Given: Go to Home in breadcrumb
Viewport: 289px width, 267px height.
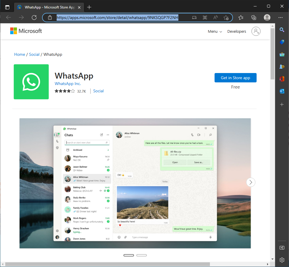Looking at the screenshot, I should point(20,54).
